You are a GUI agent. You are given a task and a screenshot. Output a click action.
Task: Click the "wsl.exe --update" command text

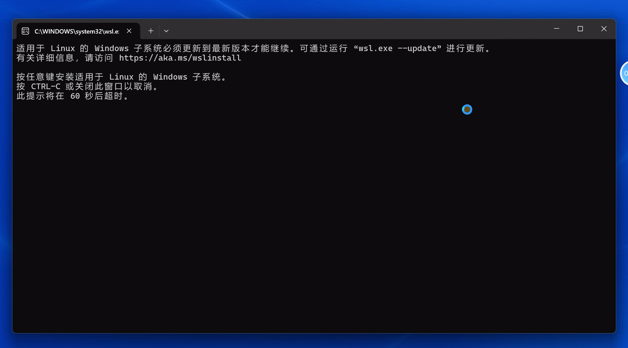click(x=397, y=48)
